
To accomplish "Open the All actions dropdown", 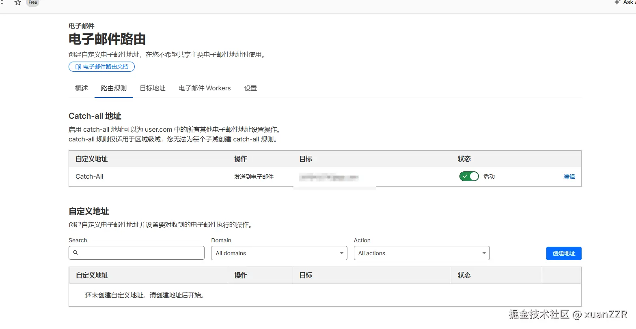I will [x=422, y=253].
